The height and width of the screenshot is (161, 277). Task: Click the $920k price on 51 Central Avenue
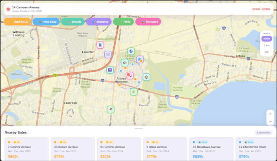[106, 157]
